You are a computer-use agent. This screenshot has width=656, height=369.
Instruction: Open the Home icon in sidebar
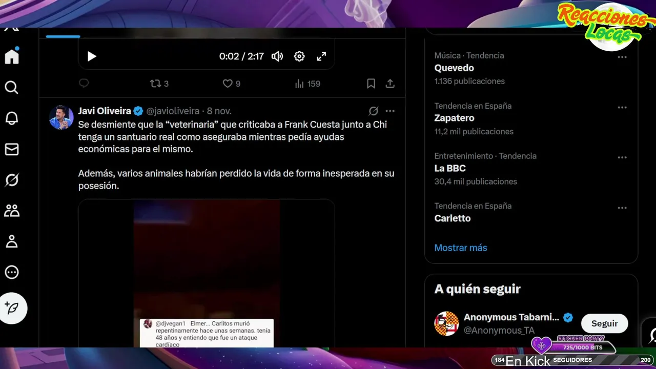(x=12, y=56)
